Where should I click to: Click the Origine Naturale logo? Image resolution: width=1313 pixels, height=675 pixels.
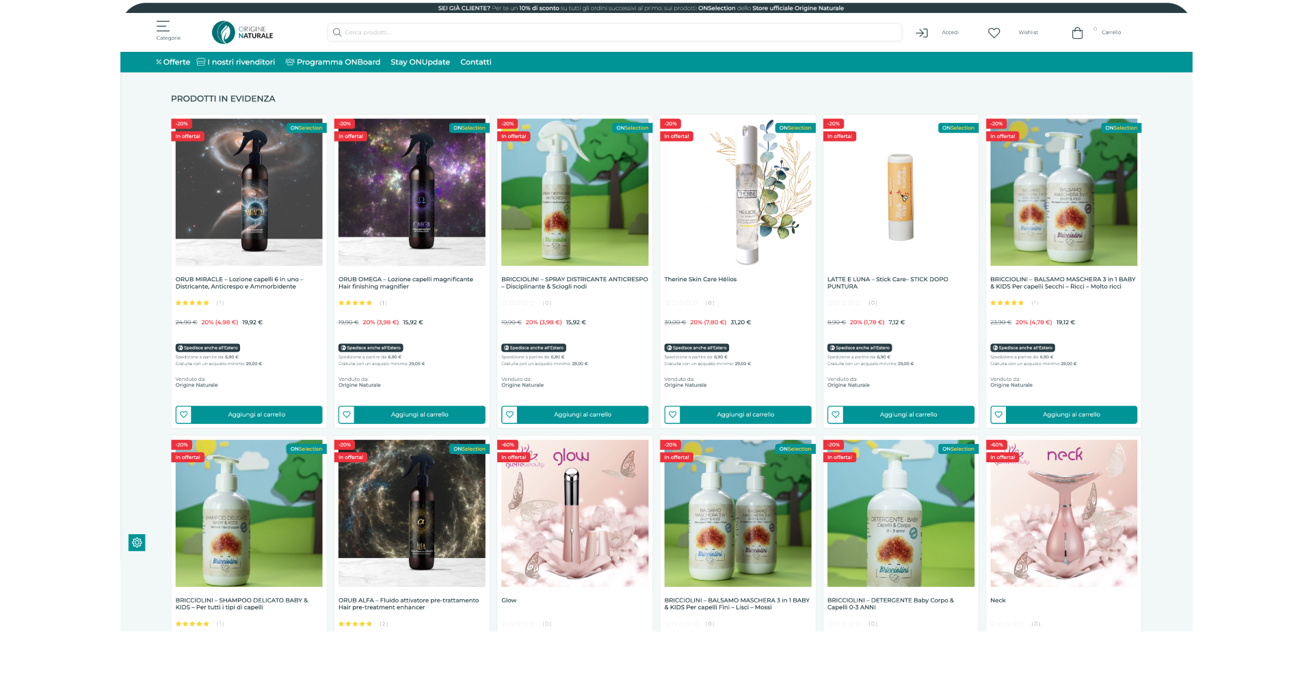click(243, 32)
